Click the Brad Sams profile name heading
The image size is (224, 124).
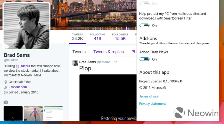[17, 55]
